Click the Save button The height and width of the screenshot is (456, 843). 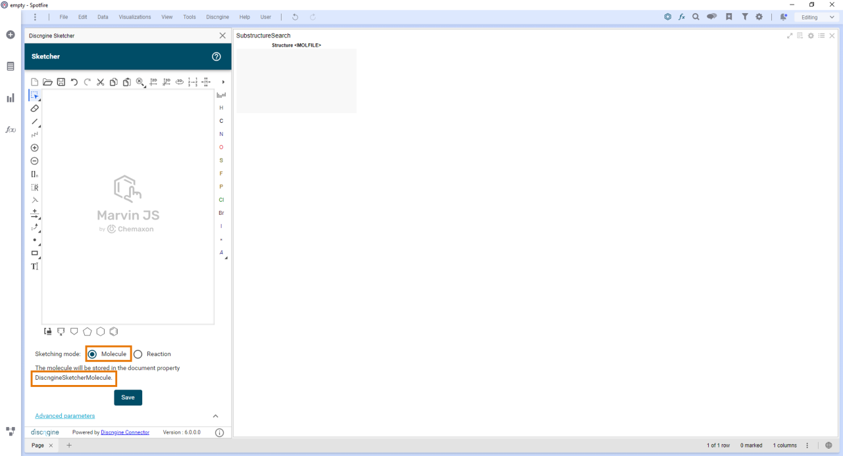(x=128, y=398)
